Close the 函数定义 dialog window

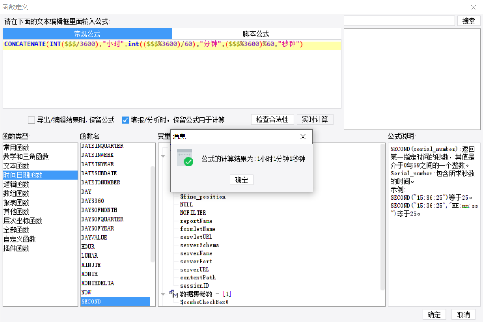[x=474, y=7]
